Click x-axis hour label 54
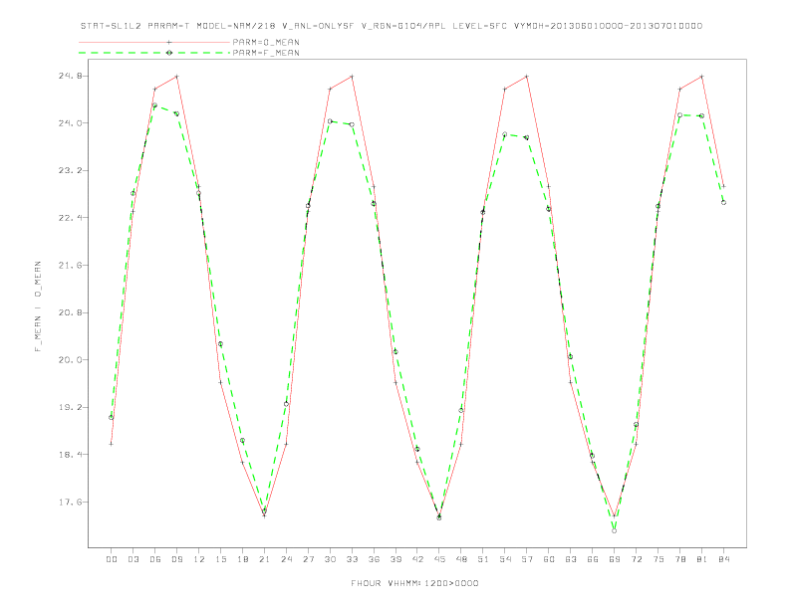789x609 pixels. coord(505,559)
